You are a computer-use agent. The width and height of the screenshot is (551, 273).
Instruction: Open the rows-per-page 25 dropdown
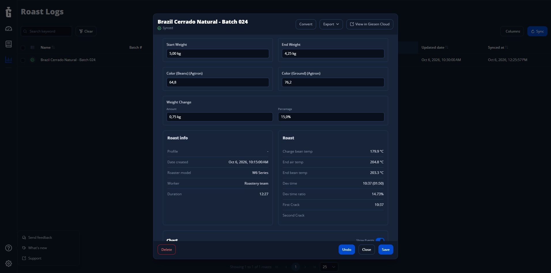[x=329, y=267]
